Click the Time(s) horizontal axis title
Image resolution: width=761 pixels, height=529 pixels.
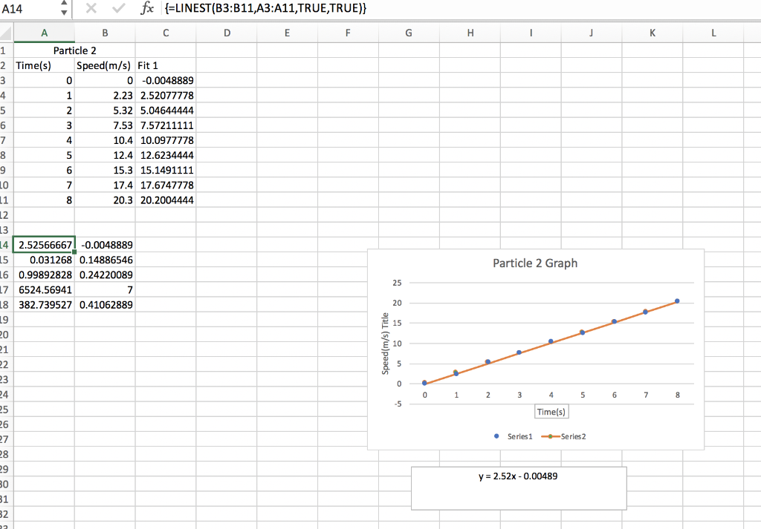[x=551, y=412]
